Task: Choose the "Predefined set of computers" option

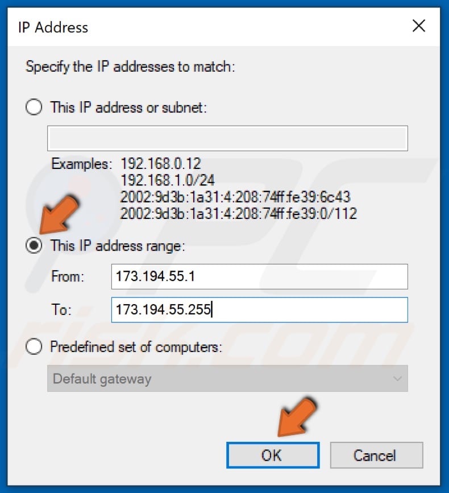Action: tap(34, 347)
